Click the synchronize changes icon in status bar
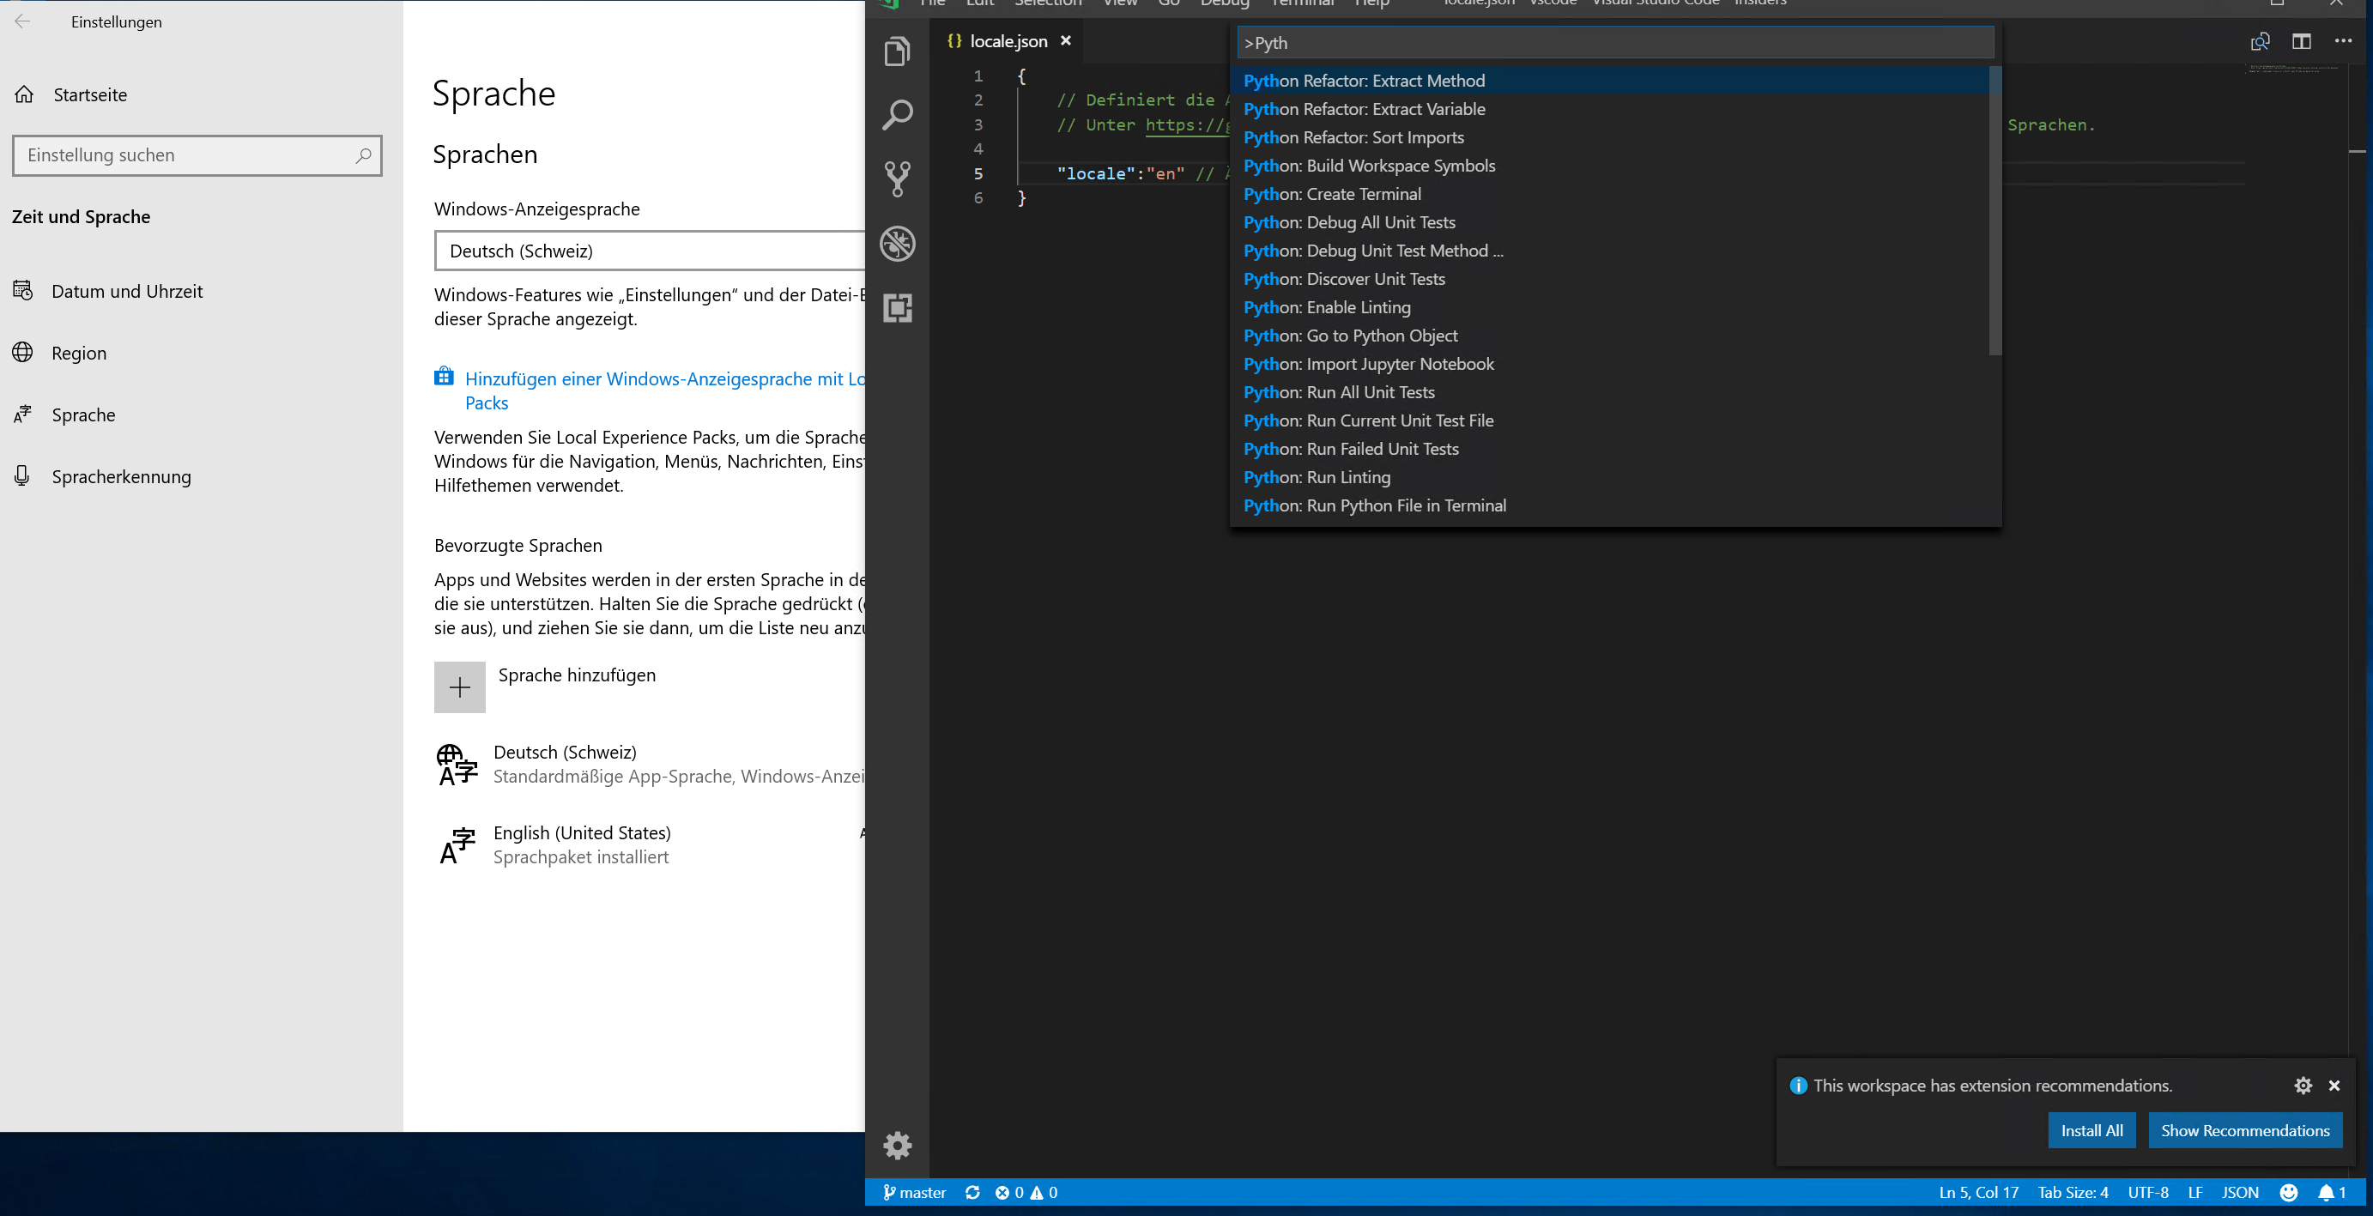The height and width of the screenshot is (1216, 2373). [972, 1192]
